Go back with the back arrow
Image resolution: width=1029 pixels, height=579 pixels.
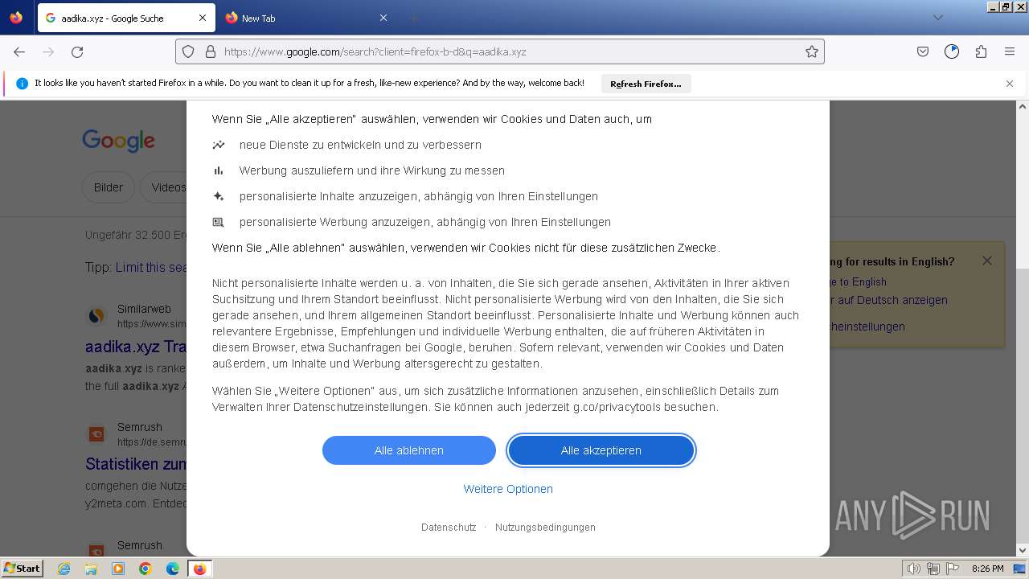tap(19, 51)
